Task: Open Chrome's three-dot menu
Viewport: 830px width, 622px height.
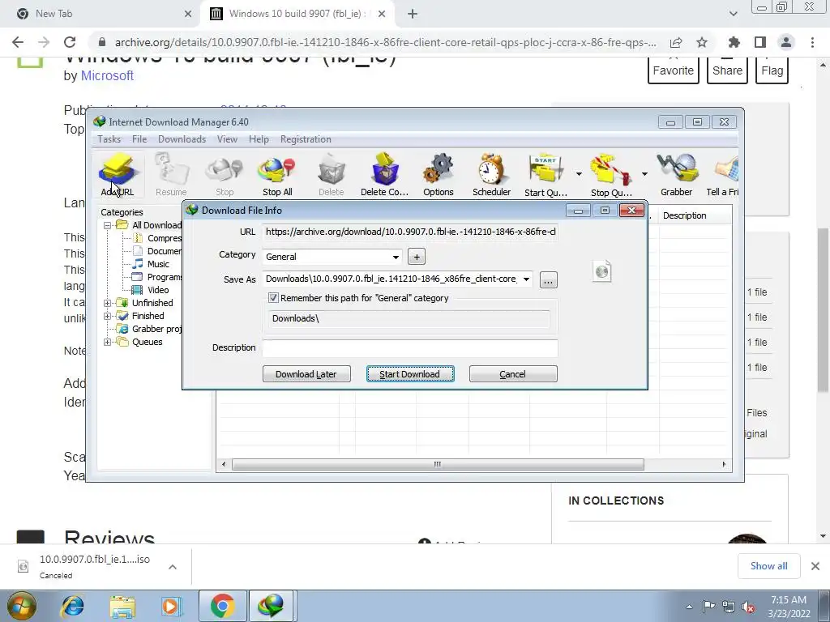Action: pos(812,42)
